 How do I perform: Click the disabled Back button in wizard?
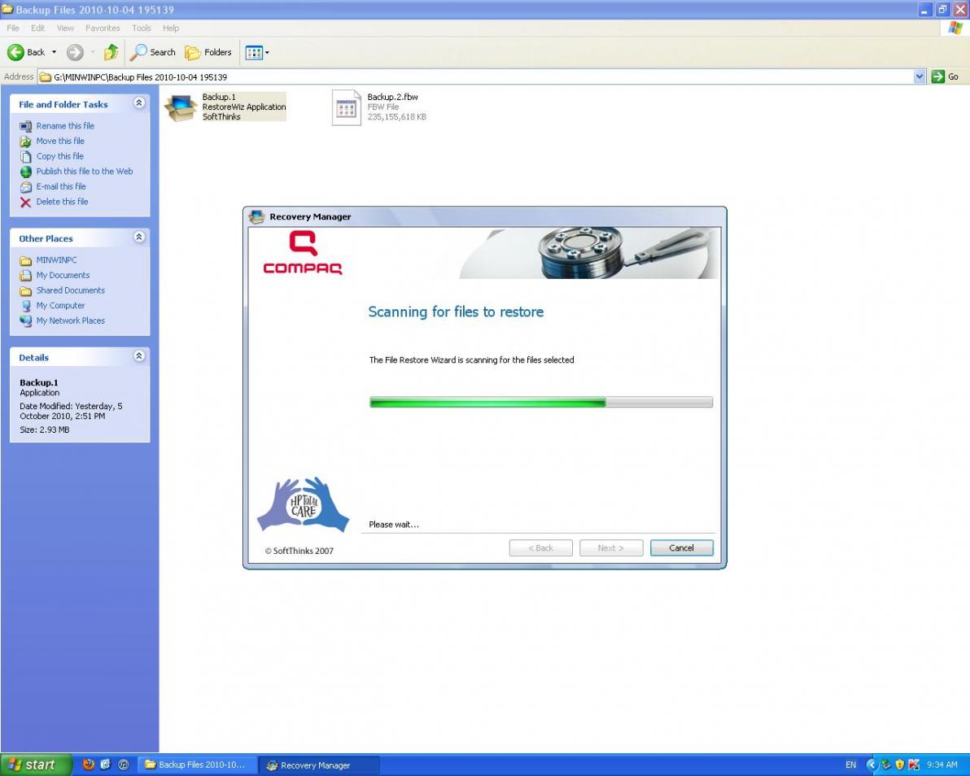tap(540, 548)
